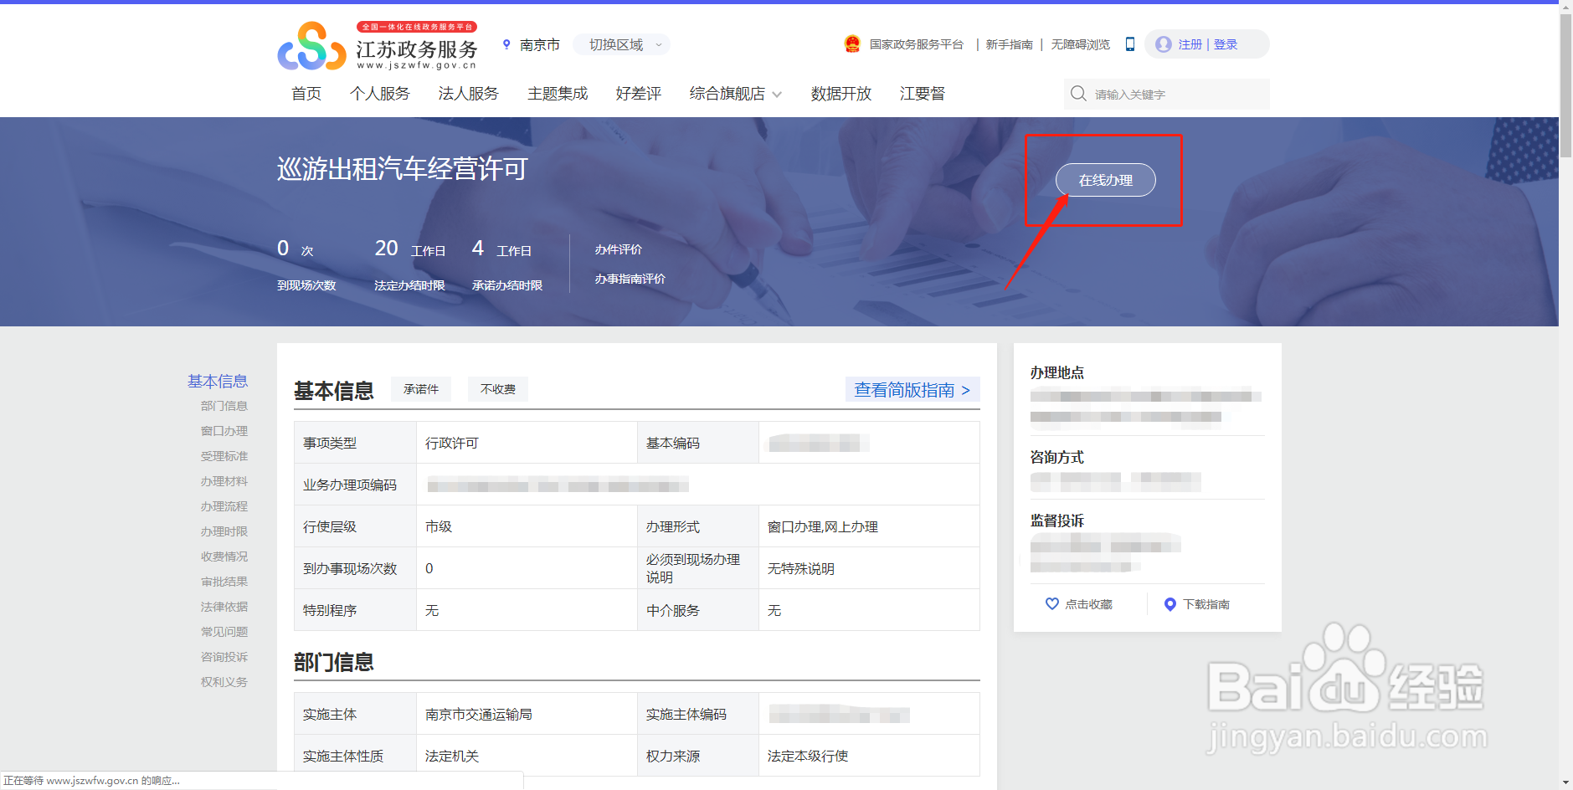Click the 登录 link

click(1226, 44)
